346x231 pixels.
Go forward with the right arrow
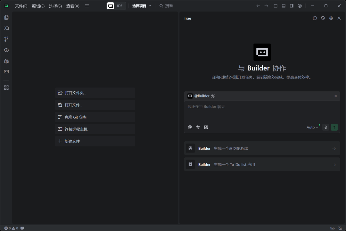pos(266,6)
